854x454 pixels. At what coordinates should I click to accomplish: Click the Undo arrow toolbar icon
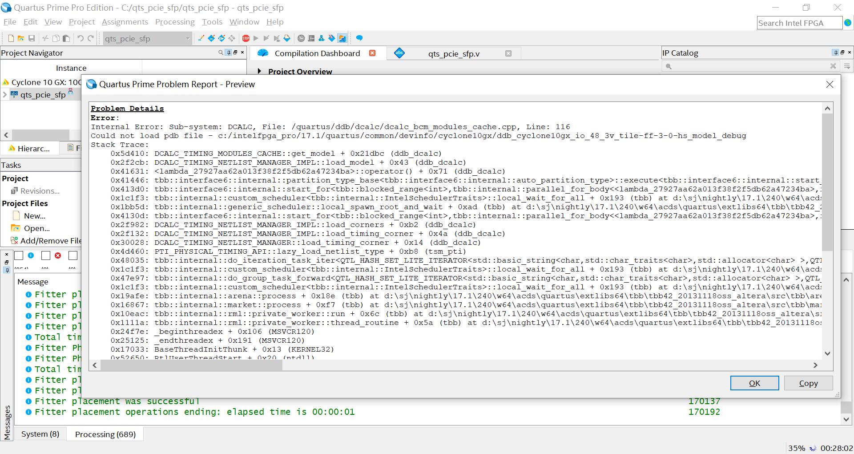(x=80, y=38)
